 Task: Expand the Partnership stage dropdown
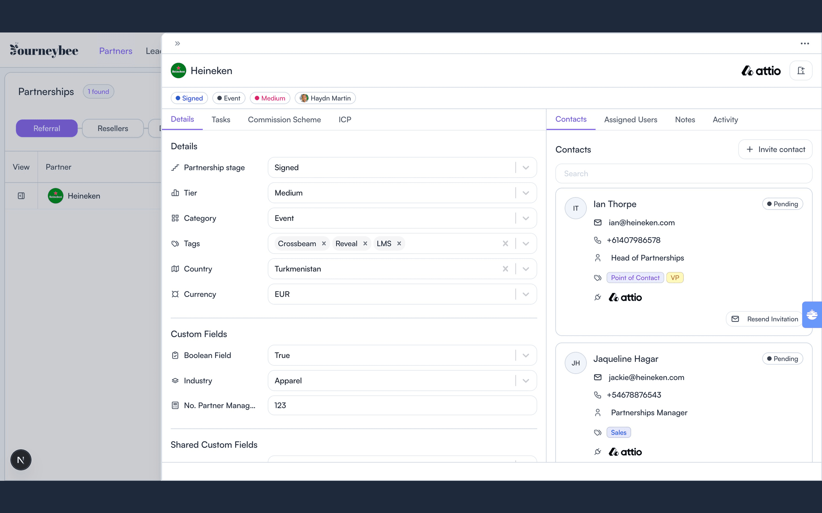pyautogui.click(x=526, y=168)
